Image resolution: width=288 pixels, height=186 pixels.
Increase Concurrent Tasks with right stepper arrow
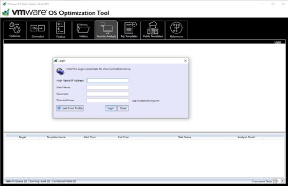click(282, 181)
